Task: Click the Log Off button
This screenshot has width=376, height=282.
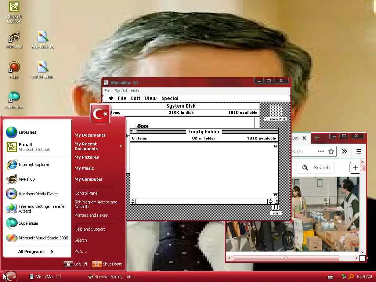Action: [x=76, y=264]
